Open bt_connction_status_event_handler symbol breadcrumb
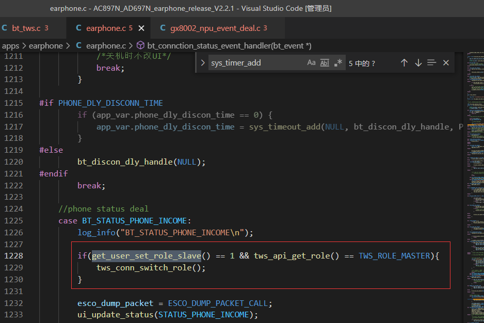 pos(229,46)
